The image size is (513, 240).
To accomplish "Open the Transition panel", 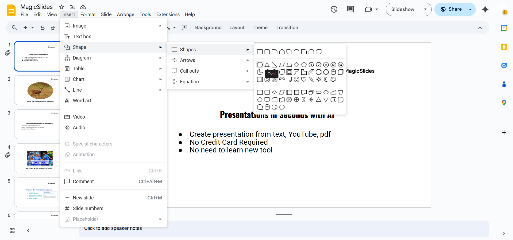I will point(287,27).
